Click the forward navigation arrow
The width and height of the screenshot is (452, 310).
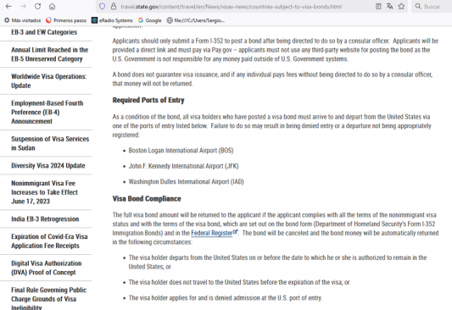tap(23, 6)
